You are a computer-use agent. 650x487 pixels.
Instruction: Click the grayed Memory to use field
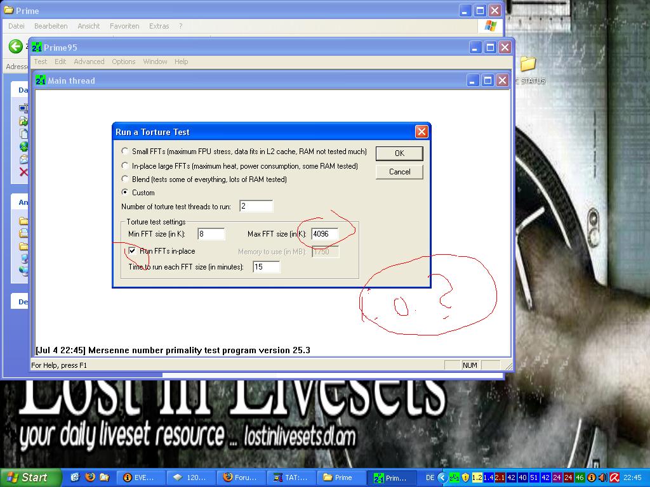pos(325,251)
